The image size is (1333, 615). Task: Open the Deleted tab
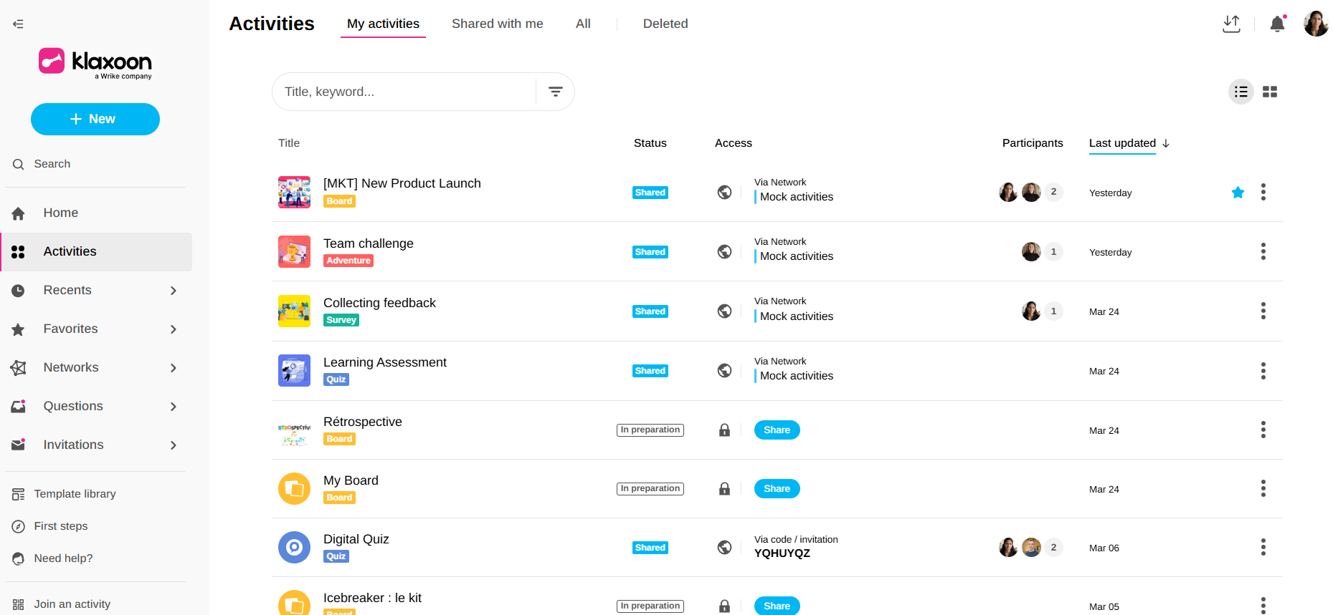pos(665,24)
